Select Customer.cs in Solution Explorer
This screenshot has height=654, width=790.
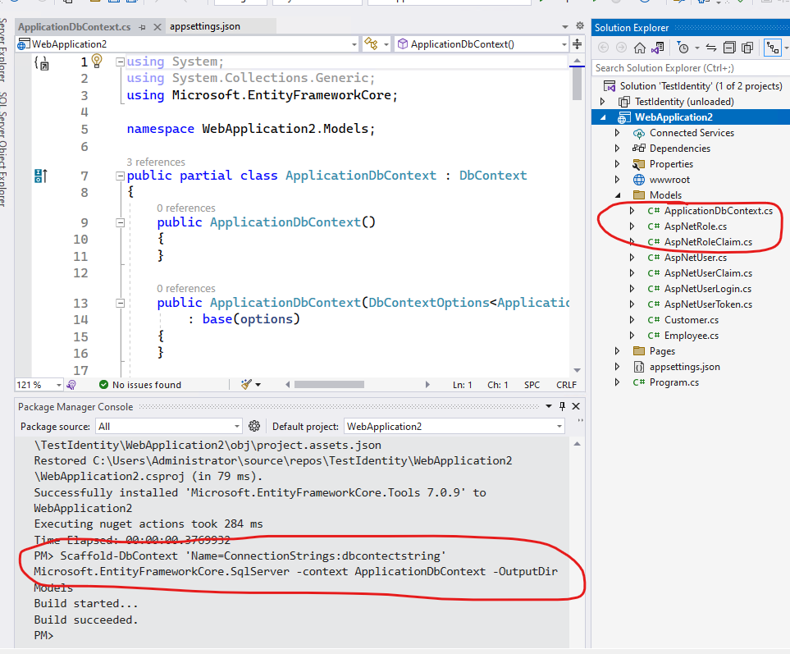692,321
